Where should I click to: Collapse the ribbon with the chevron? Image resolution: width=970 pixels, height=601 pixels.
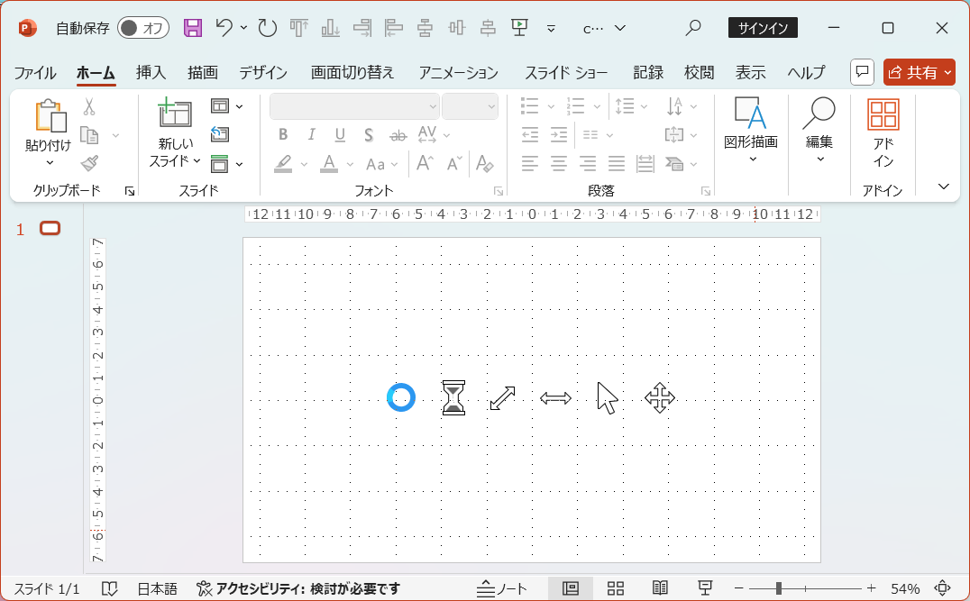pos(944,187)
